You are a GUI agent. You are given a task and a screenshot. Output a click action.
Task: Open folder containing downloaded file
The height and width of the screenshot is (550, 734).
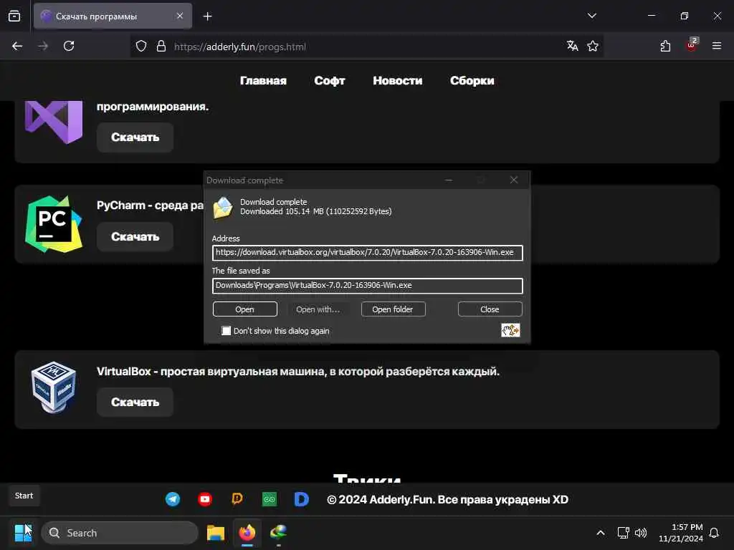coord(393,309)
